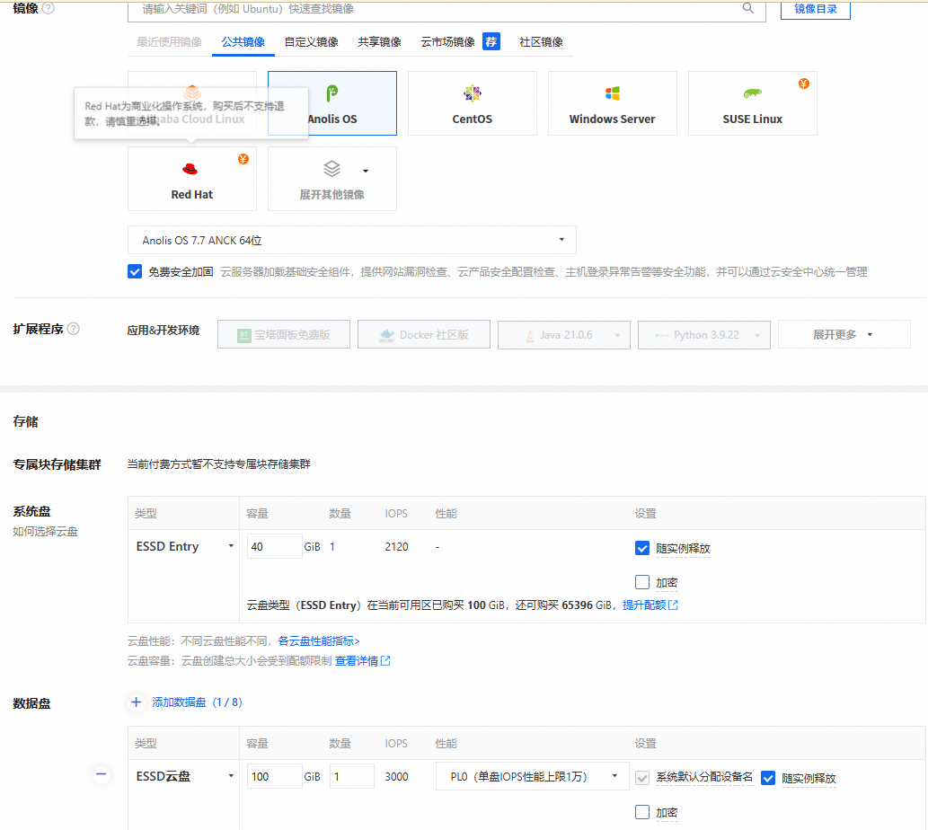Viewport: 928px width, 830px height.
Task: Open the Python 3.9.22 version dropdown
Action: point(704,335)
